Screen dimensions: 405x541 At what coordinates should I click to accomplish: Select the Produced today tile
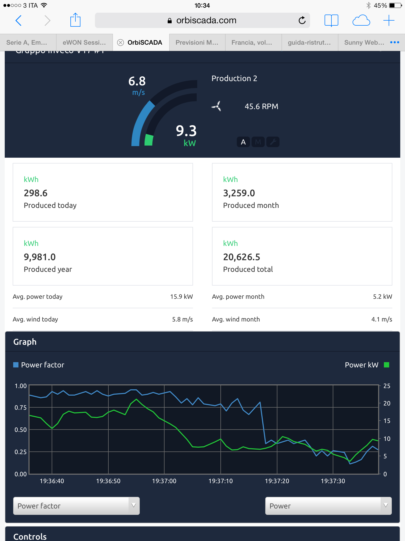pos(103,192)
